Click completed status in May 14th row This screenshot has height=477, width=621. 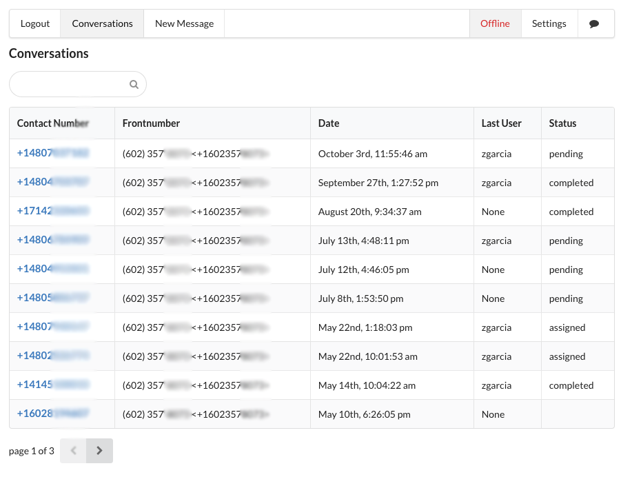(571, 385)
